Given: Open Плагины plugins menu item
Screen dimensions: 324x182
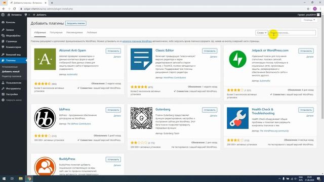Looking at the screenshot, I should (13, 60).
